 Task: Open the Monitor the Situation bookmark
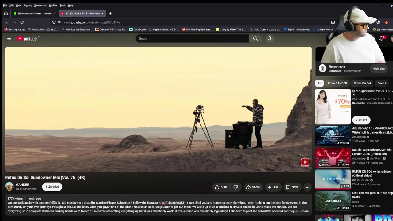[77, 29]
